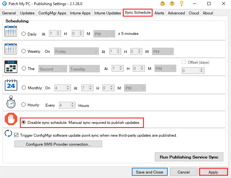Select the Weekly schedule radio button
Image resolution: width=231 pixels, height=178 pixels.
(23, 51)
